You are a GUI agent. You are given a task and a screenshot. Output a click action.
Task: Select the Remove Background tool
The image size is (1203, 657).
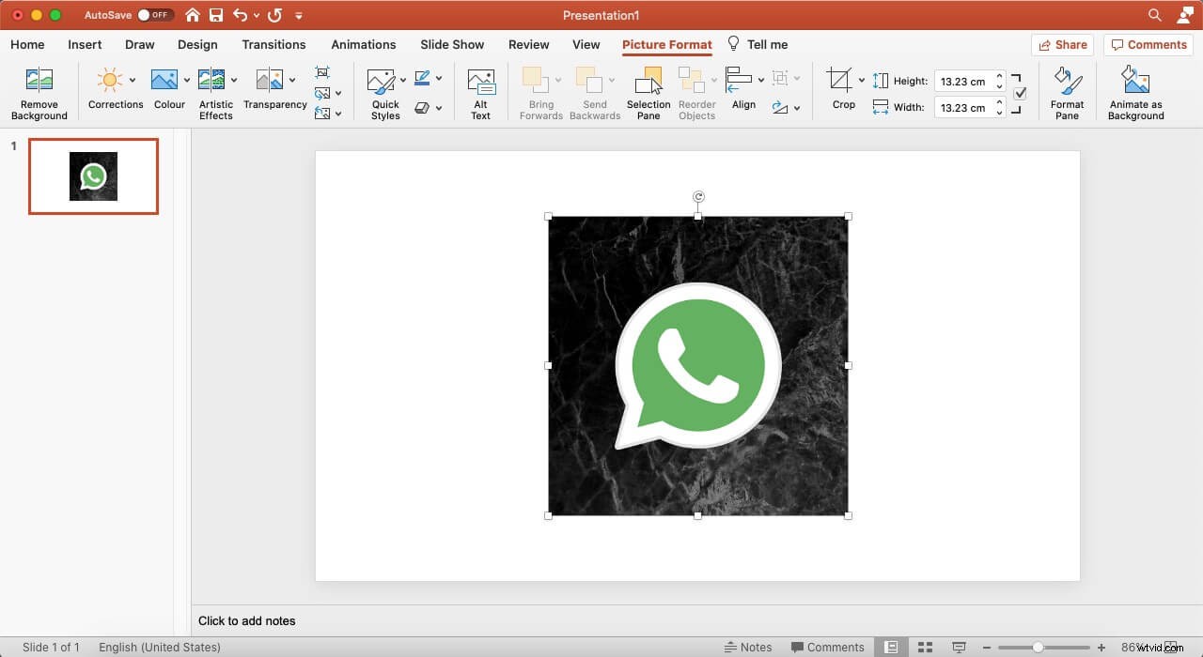39,91
